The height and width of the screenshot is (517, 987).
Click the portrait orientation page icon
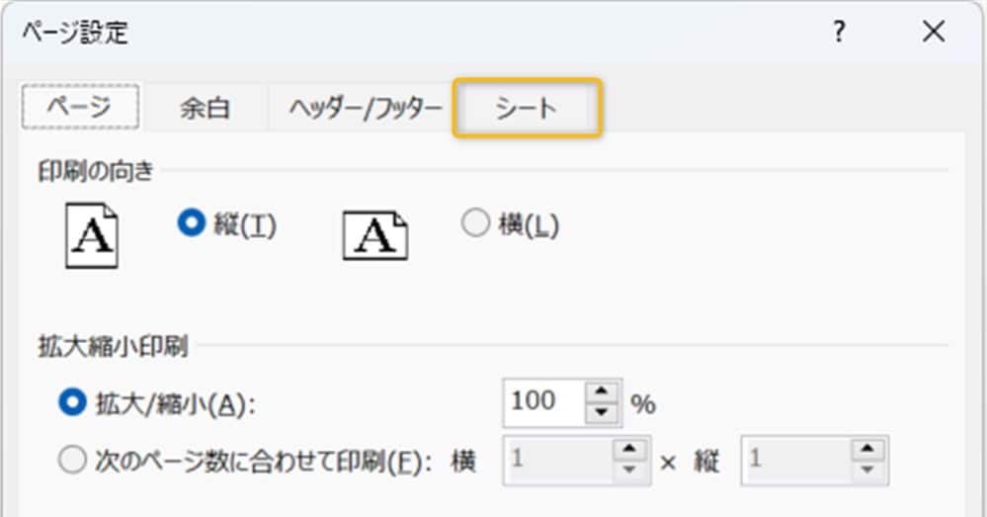pos(92,236)
